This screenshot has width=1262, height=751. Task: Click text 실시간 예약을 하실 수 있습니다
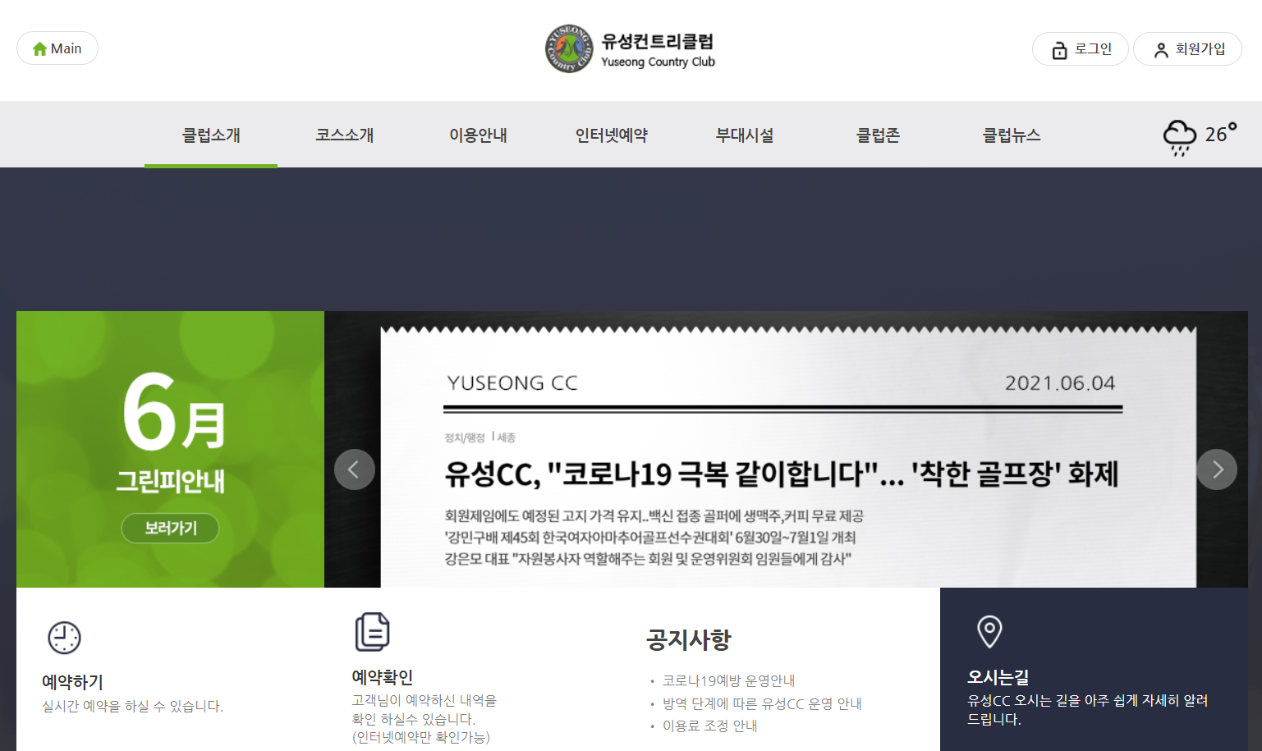pyautogui.click(x=132, y=706)
